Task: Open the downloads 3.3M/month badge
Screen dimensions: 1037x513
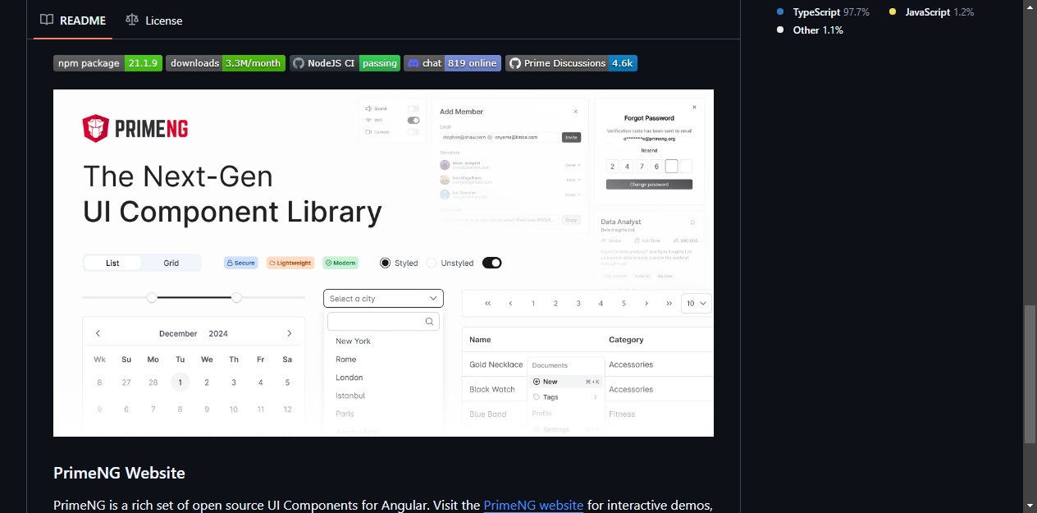Action: click(x=226, y=63)
